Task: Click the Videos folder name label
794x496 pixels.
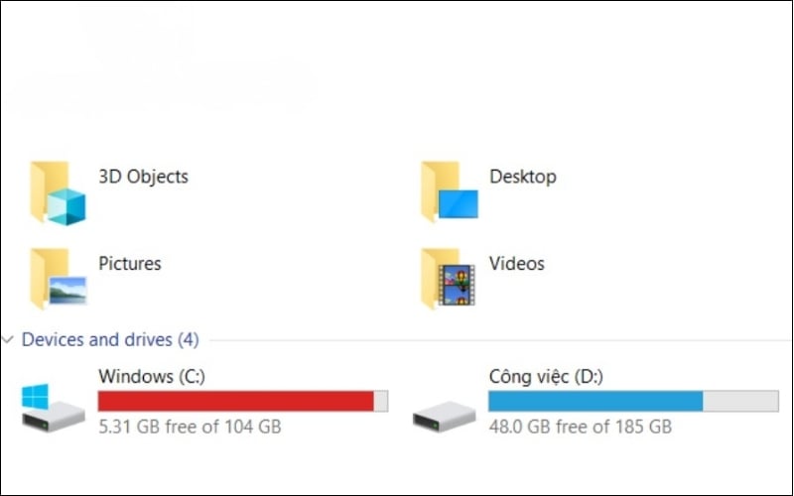Action: click(x=516, y=264)
